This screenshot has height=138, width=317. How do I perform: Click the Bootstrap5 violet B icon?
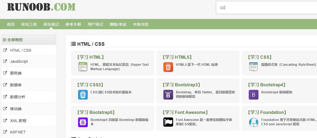(83, 122)
